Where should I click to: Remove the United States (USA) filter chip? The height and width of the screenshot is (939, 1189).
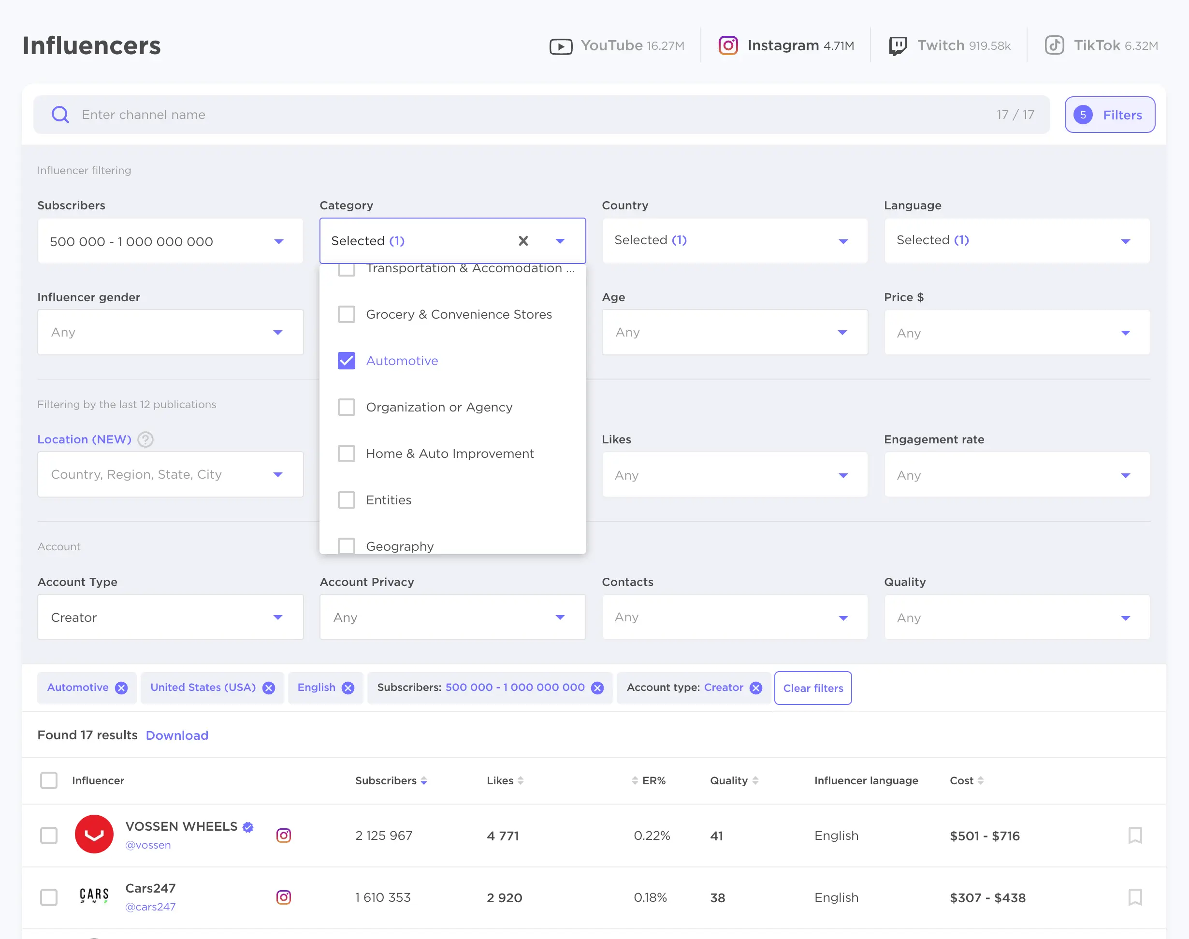point(269,688)
